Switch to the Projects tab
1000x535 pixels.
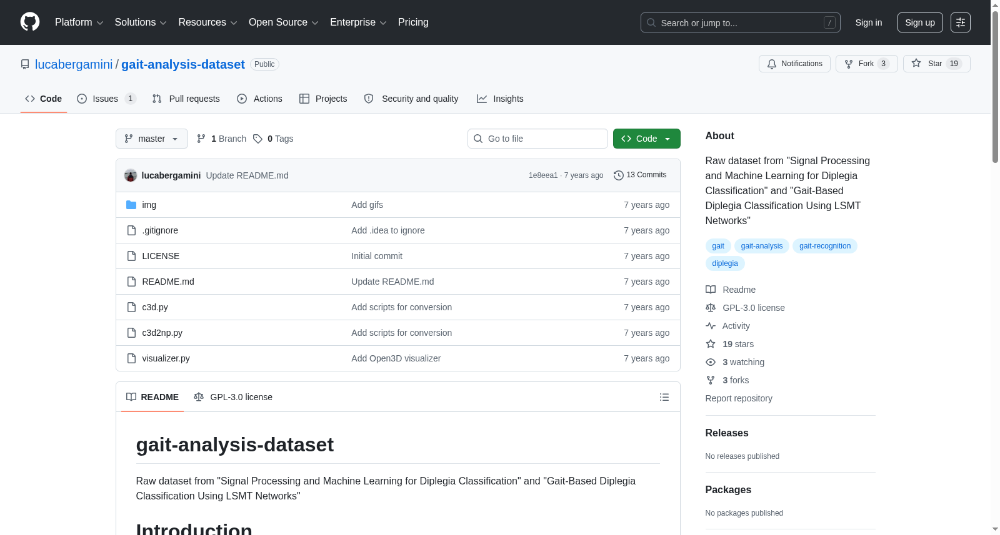pyautogui.click(x=323, y=99)
